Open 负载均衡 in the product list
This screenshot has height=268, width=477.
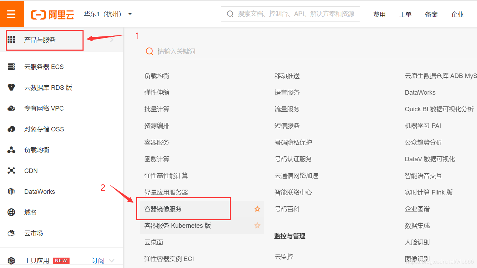tap(157, 76)
